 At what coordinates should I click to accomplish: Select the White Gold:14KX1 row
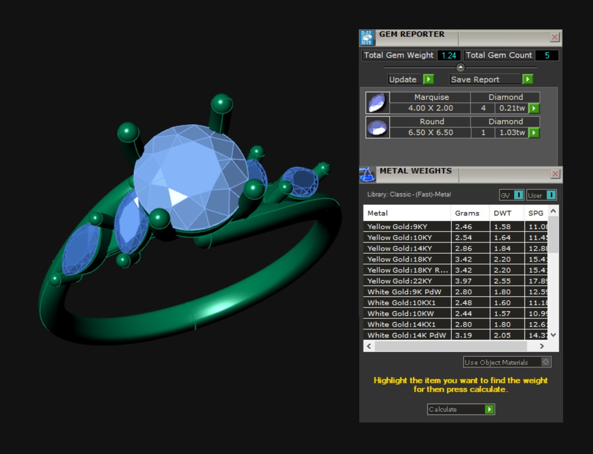455,324
